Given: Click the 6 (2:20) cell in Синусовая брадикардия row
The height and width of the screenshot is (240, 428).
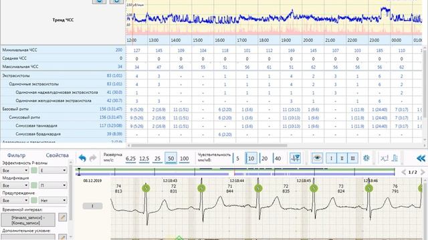Looking at the screenshot, I should coord(225,135).
